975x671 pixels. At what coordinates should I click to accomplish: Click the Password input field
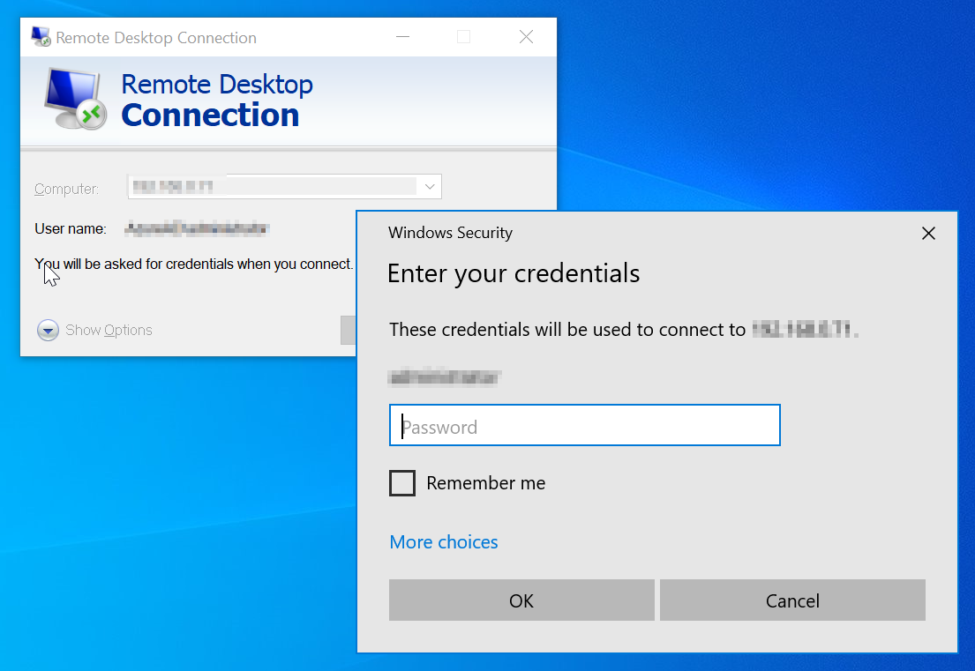[584, 426]
